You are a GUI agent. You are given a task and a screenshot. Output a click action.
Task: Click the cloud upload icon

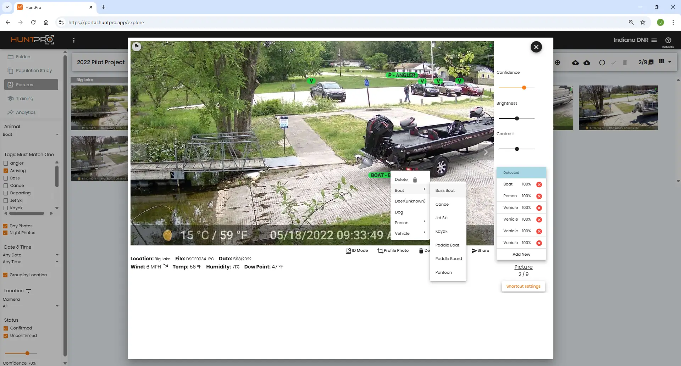coord(575,62)
